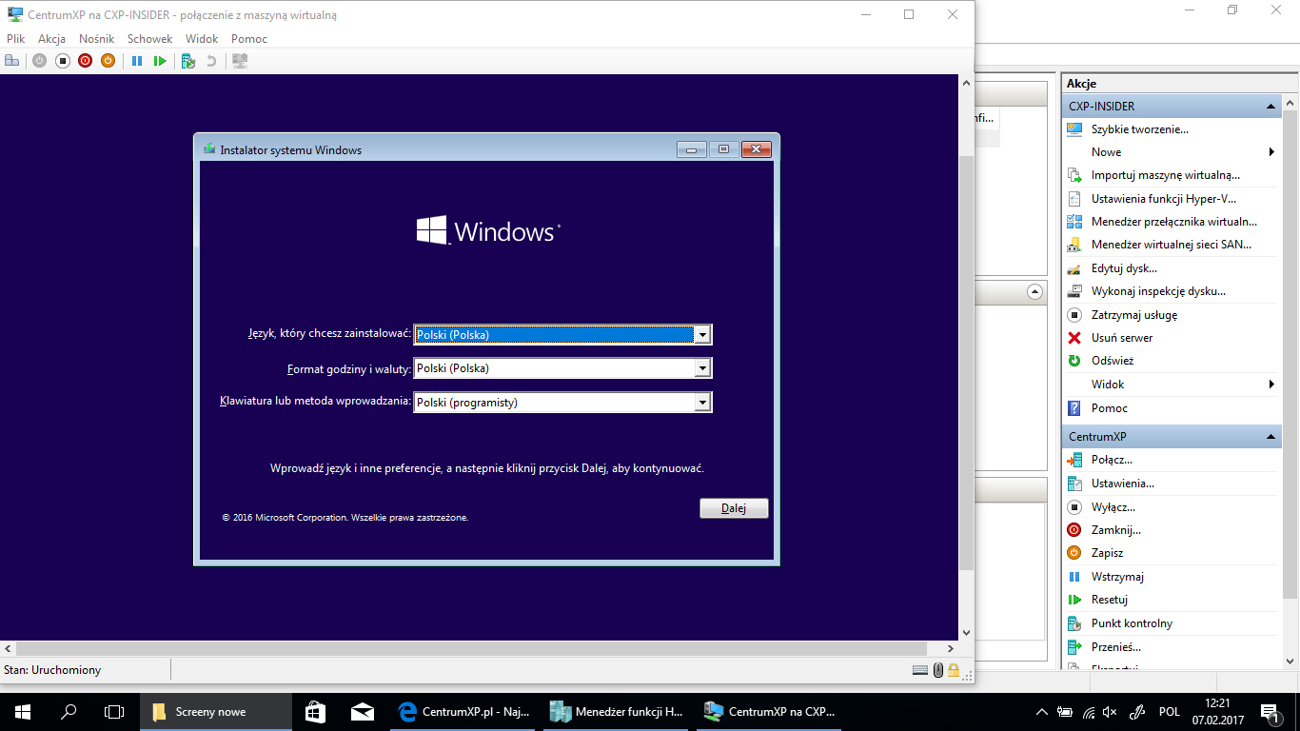Click the round collapse chevron in Hyper-V Manager
Viewport: 1300px width, 731px height.
[1035, 292]
